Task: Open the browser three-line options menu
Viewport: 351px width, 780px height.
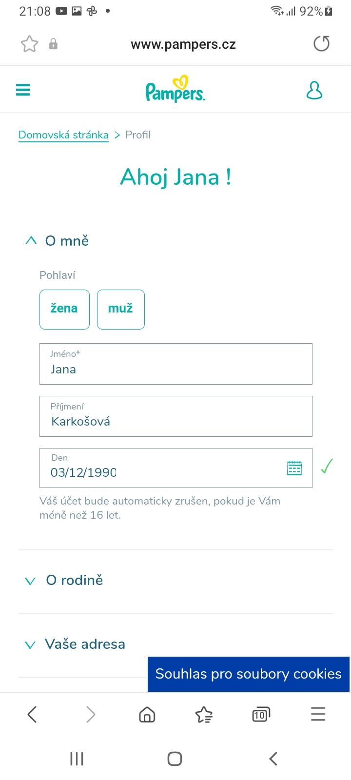Action: (x=318, y=715)
